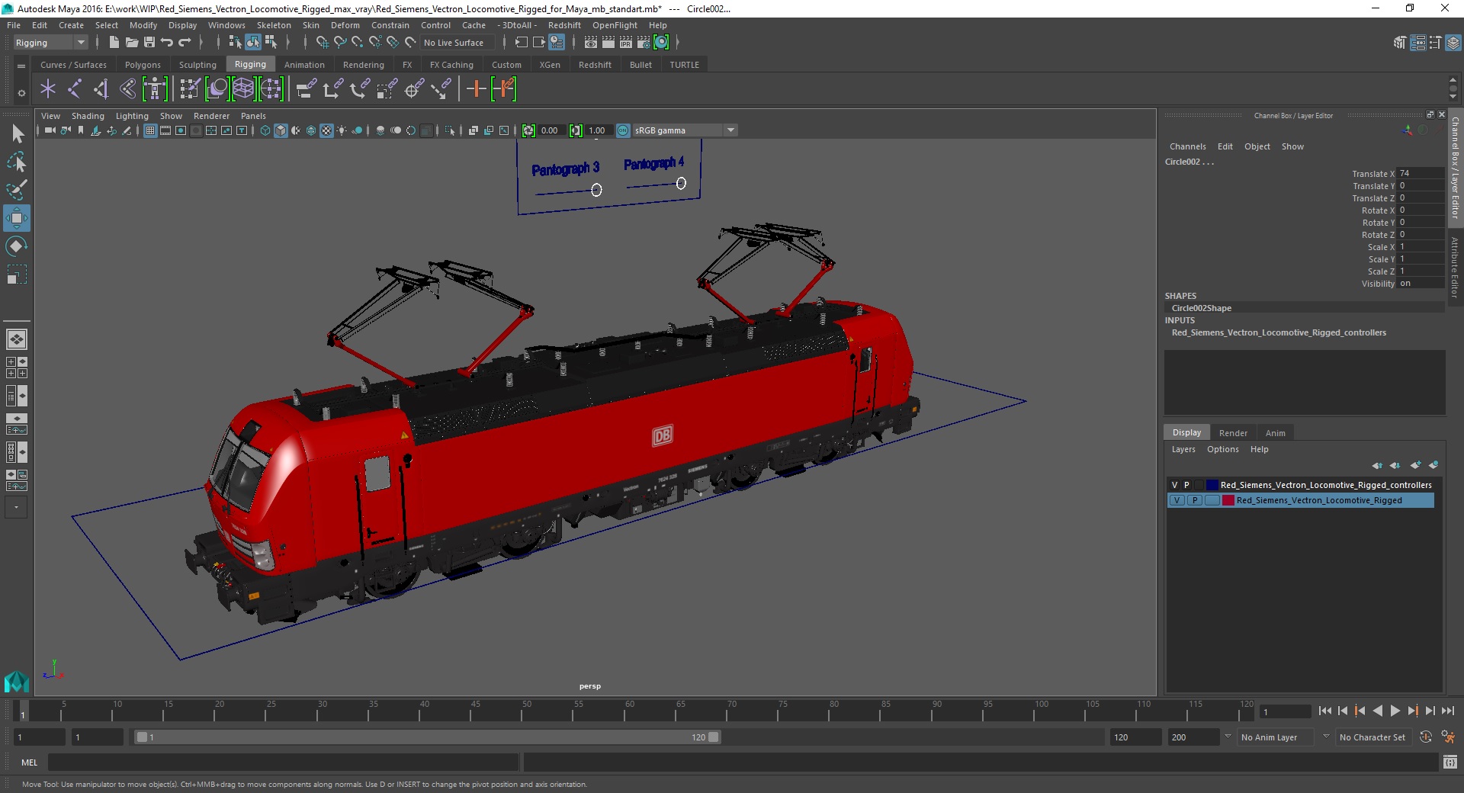The height and width of the screenshot is (793, 1464).
Task: Click the Point constraint icon
Action: pos(332,89)
